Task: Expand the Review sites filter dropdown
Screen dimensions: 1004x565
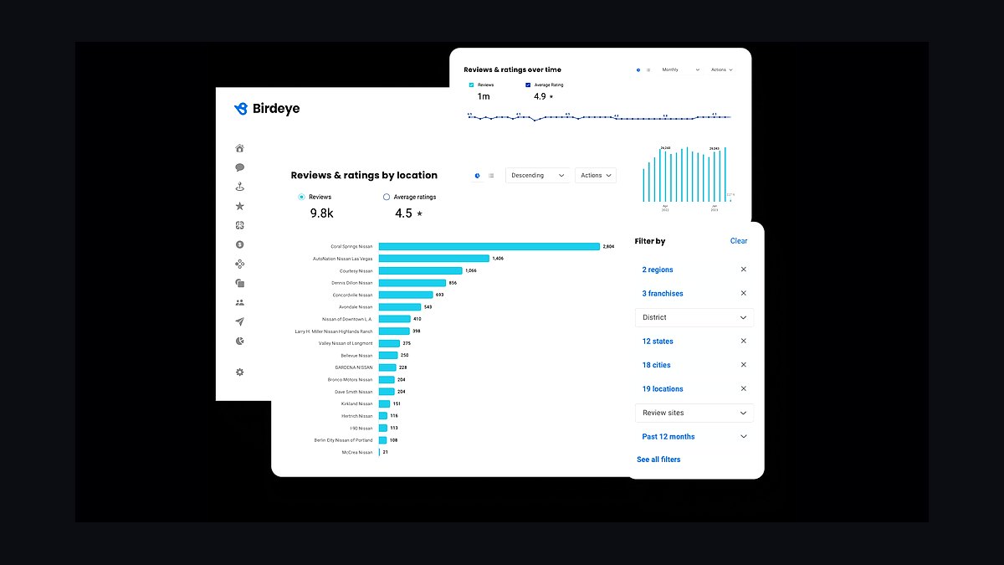Action: click(694, 413)
